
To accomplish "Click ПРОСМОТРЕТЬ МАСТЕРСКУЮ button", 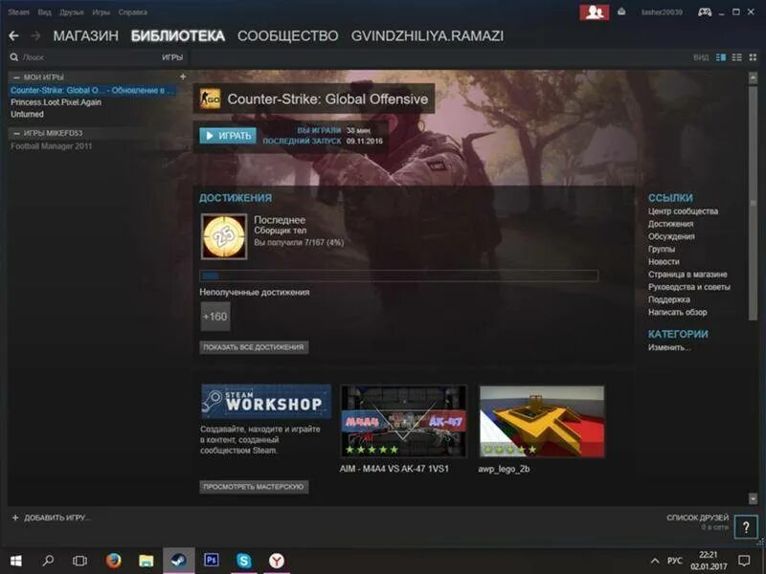I will [254, 487].
